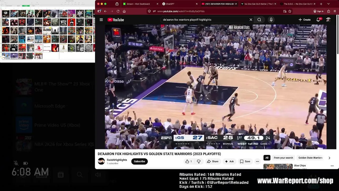Subscribe to SwishHighlights

(139, 161)
